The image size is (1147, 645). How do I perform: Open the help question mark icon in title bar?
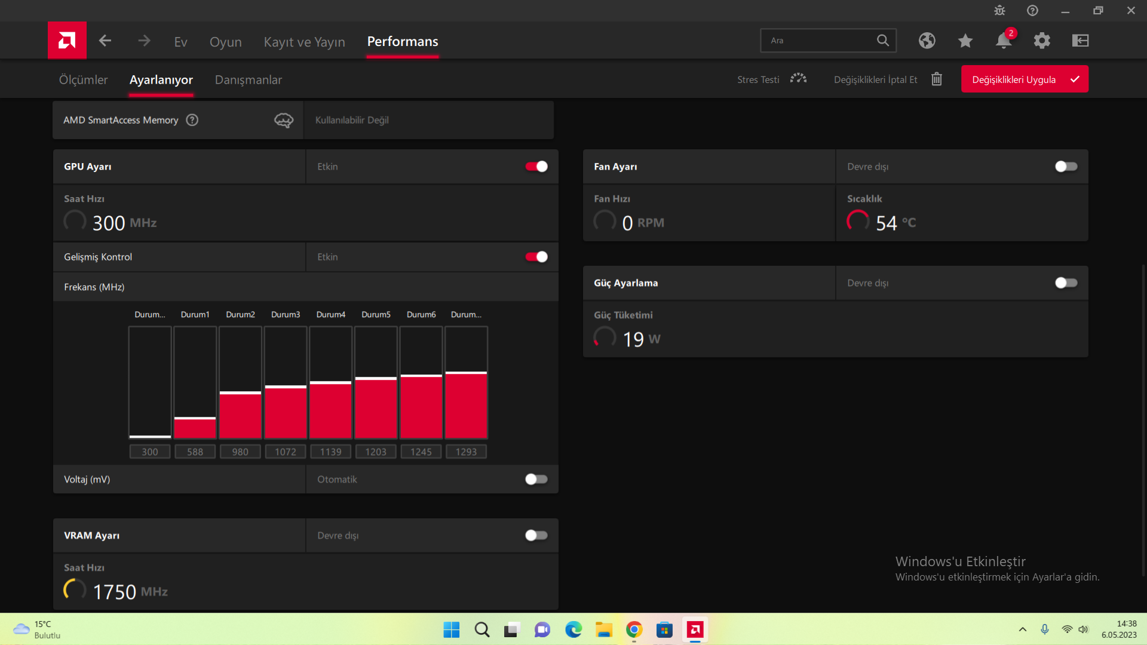coord(1032,11)
